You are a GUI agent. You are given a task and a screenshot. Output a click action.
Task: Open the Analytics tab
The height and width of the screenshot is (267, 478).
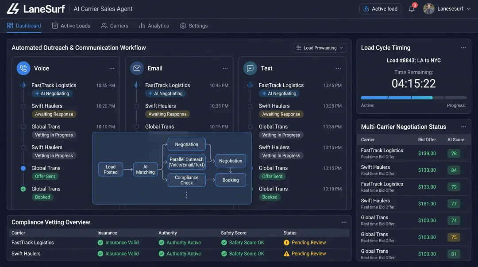154,26
